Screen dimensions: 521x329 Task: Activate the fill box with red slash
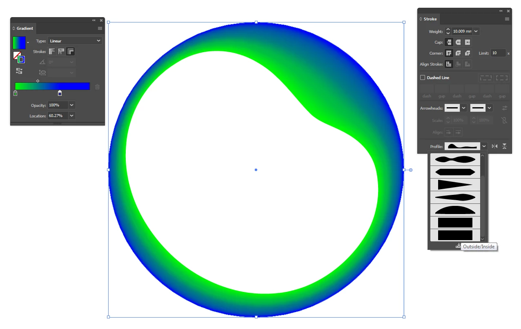17,55
